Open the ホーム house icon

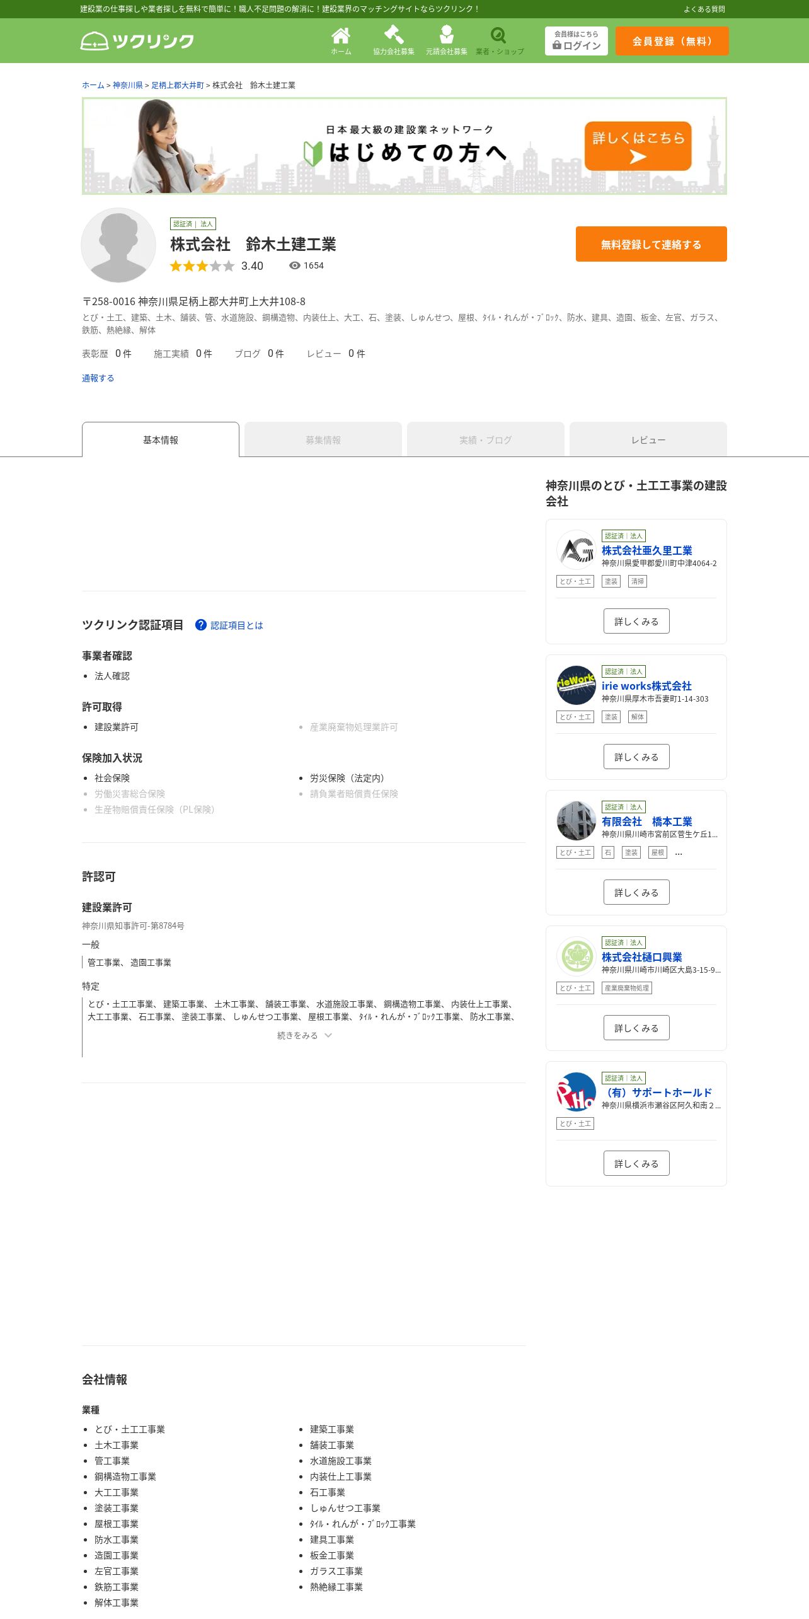click(341, 41)
